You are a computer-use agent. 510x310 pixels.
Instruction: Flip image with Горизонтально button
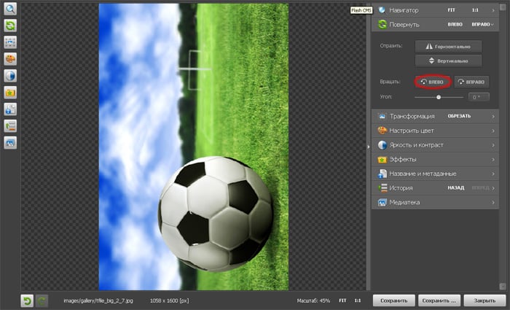pyautogui.click(x=448, y=46)
